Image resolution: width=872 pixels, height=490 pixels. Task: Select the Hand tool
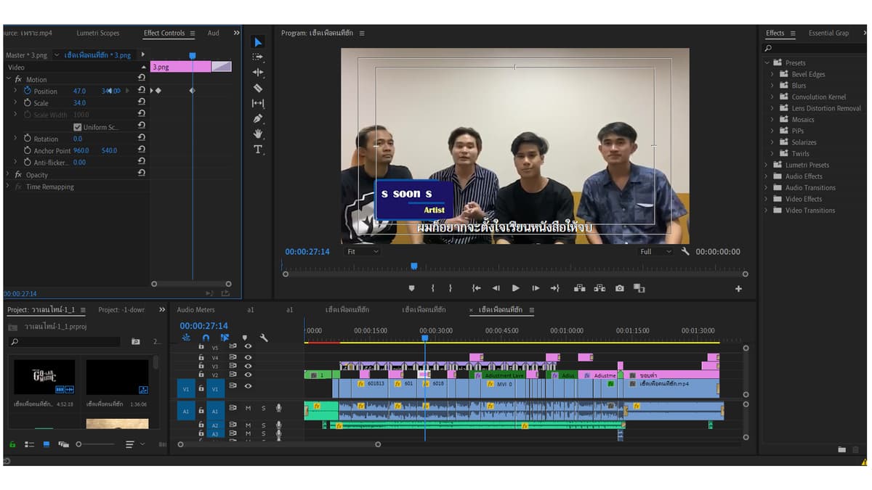point(258,134)
